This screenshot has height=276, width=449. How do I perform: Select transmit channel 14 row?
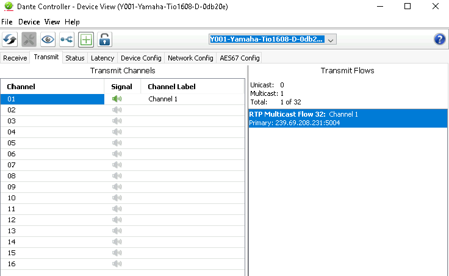click(123, 242)
